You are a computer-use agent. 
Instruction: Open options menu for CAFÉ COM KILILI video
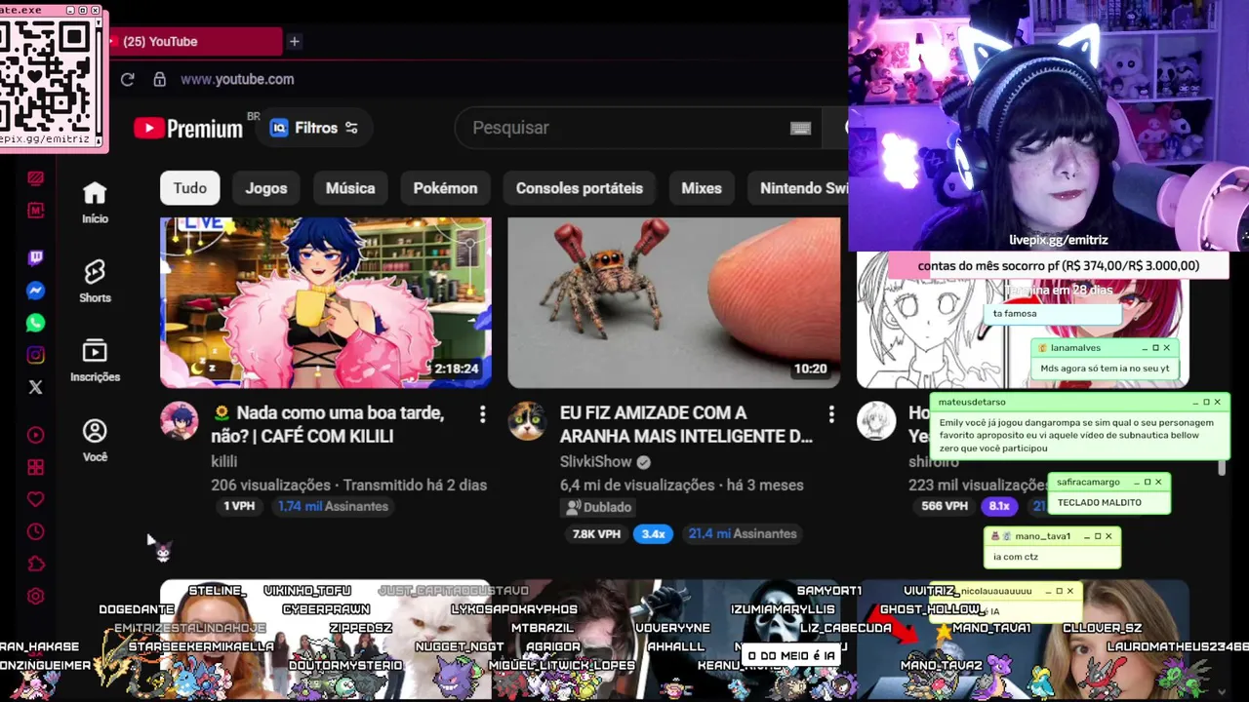coord(482,414)
